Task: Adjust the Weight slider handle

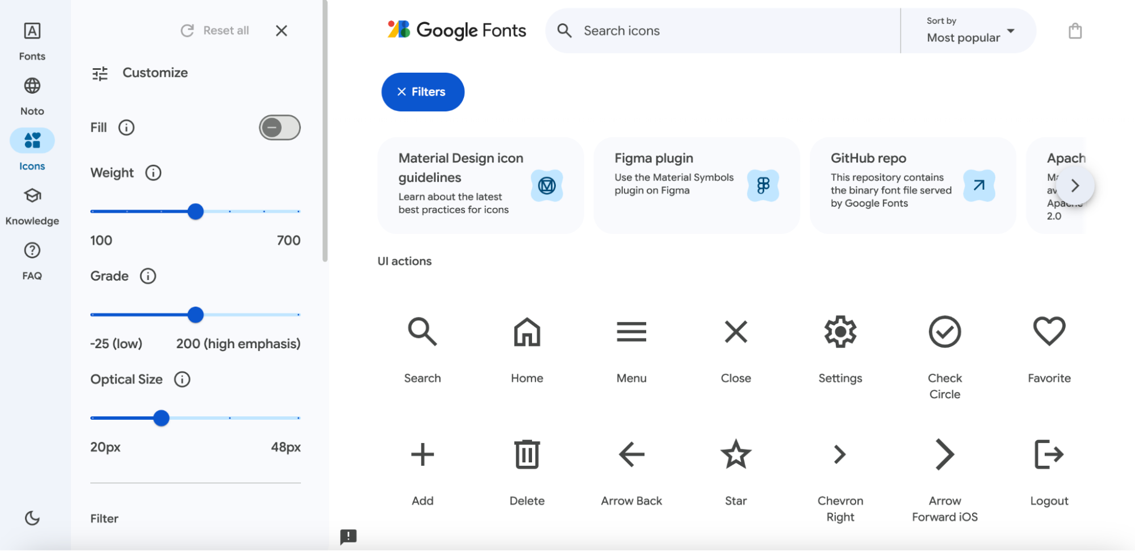Action: [x=195, y=211]
